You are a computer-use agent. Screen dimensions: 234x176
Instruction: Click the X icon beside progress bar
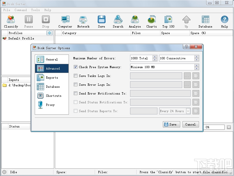229,127
